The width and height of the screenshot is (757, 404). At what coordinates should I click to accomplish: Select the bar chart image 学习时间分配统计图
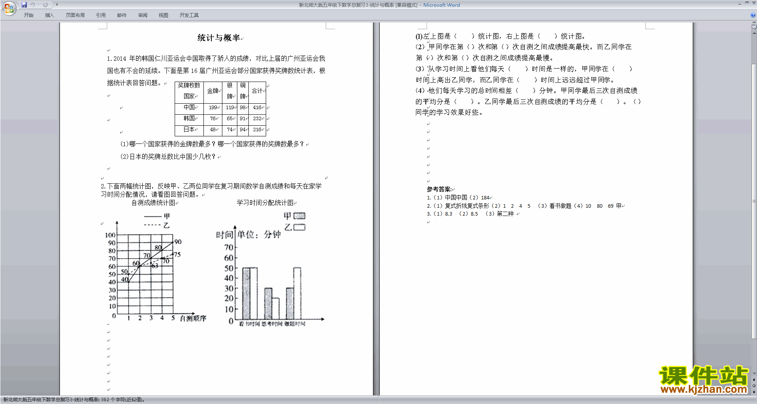pyautogui.click(x=270, y=269)
